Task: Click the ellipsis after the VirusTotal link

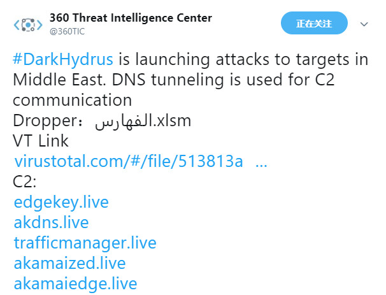Action: tap(261, 165)
